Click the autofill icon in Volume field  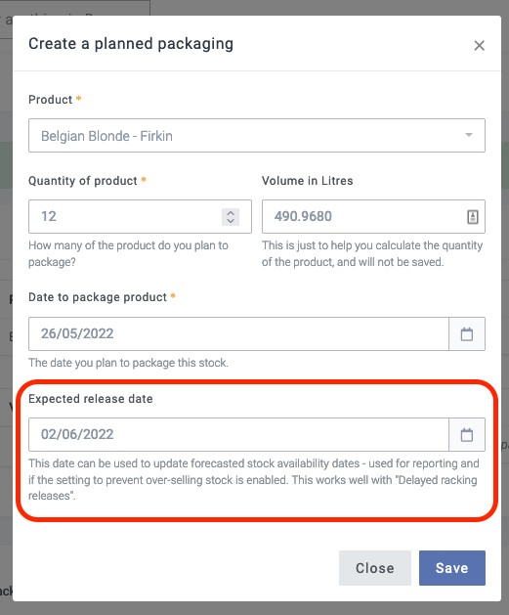[473, 216]
